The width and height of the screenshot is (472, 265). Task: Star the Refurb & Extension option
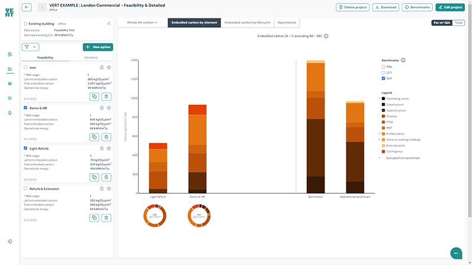109,188
